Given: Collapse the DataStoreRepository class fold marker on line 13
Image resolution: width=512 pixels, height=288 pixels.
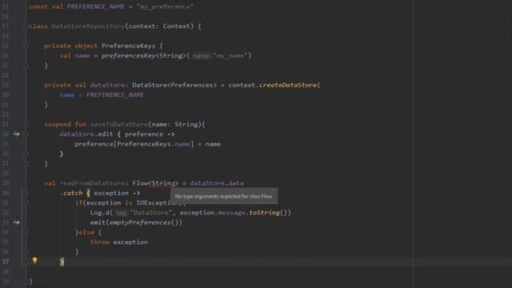Looking at the screenshot, I should [x=26, y=26].
